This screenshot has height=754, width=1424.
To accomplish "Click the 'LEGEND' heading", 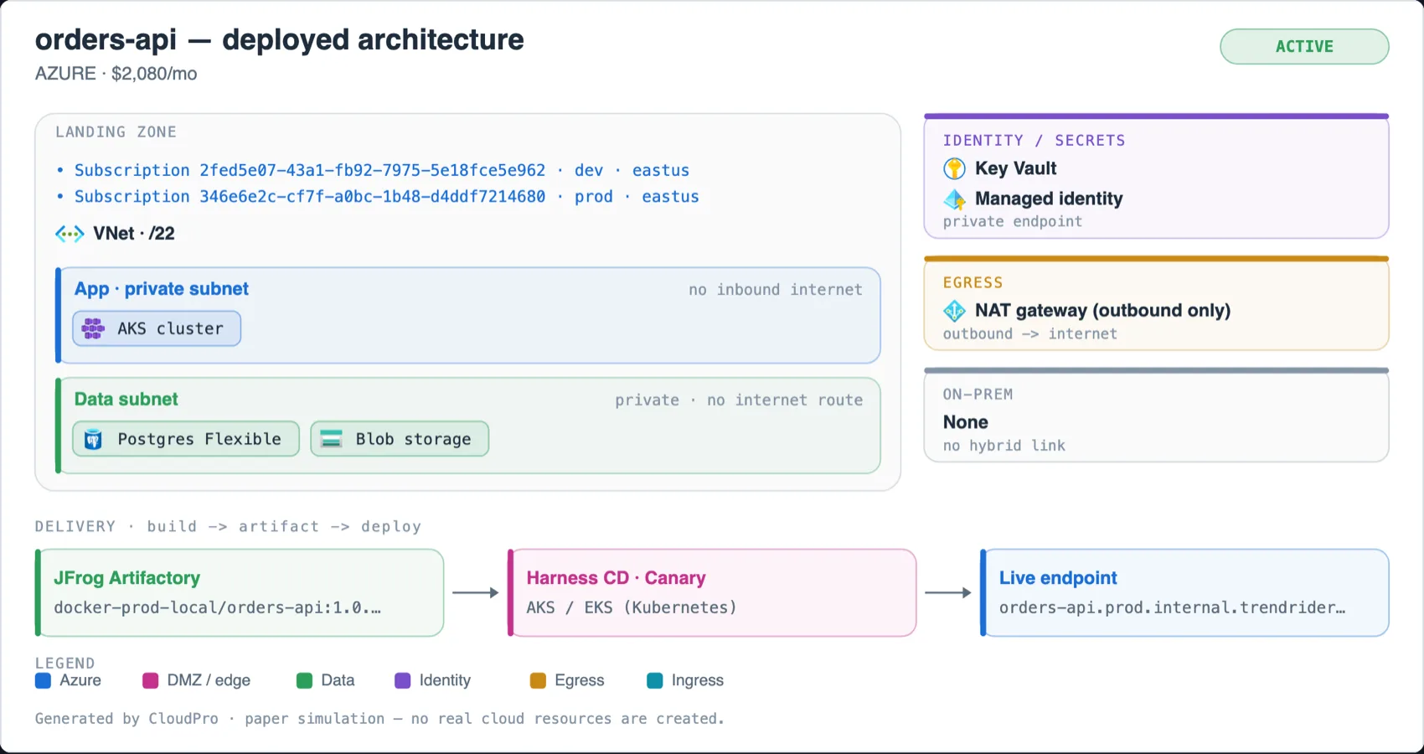I will 64,663.
